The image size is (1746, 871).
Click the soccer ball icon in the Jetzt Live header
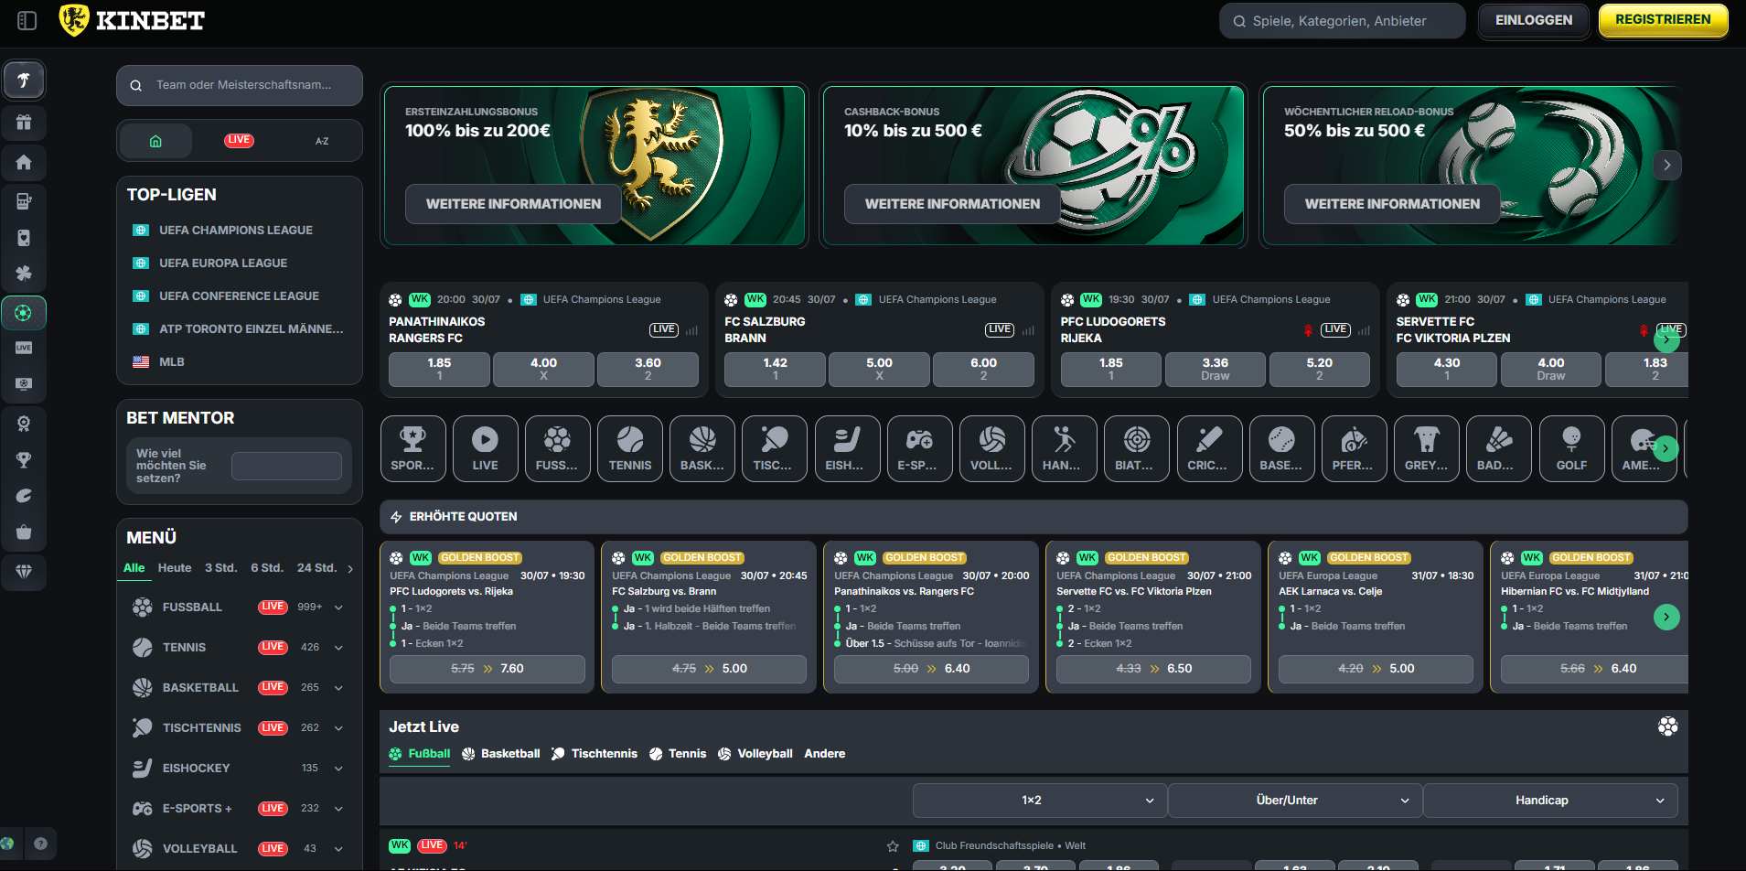(x=1667, y=726)
